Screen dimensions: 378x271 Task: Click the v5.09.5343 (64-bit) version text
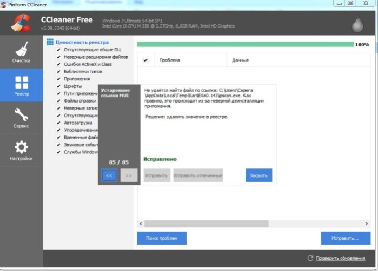[x=60, y=28]
